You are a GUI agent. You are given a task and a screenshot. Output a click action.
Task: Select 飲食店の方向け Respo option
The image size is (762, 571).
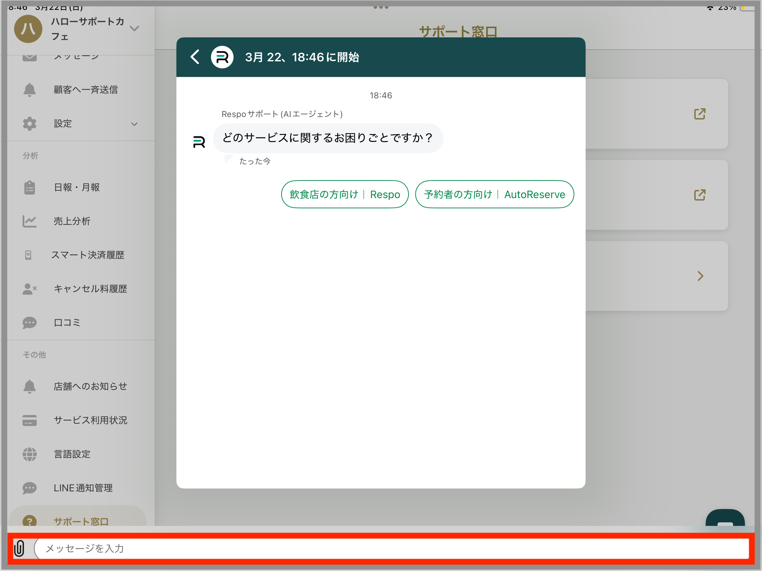(x=345, y=194)
